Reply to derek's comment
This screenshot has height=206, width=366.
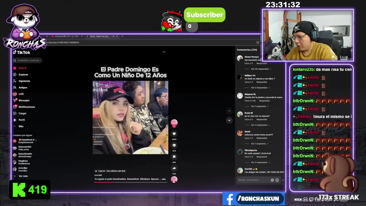point(262,138)
